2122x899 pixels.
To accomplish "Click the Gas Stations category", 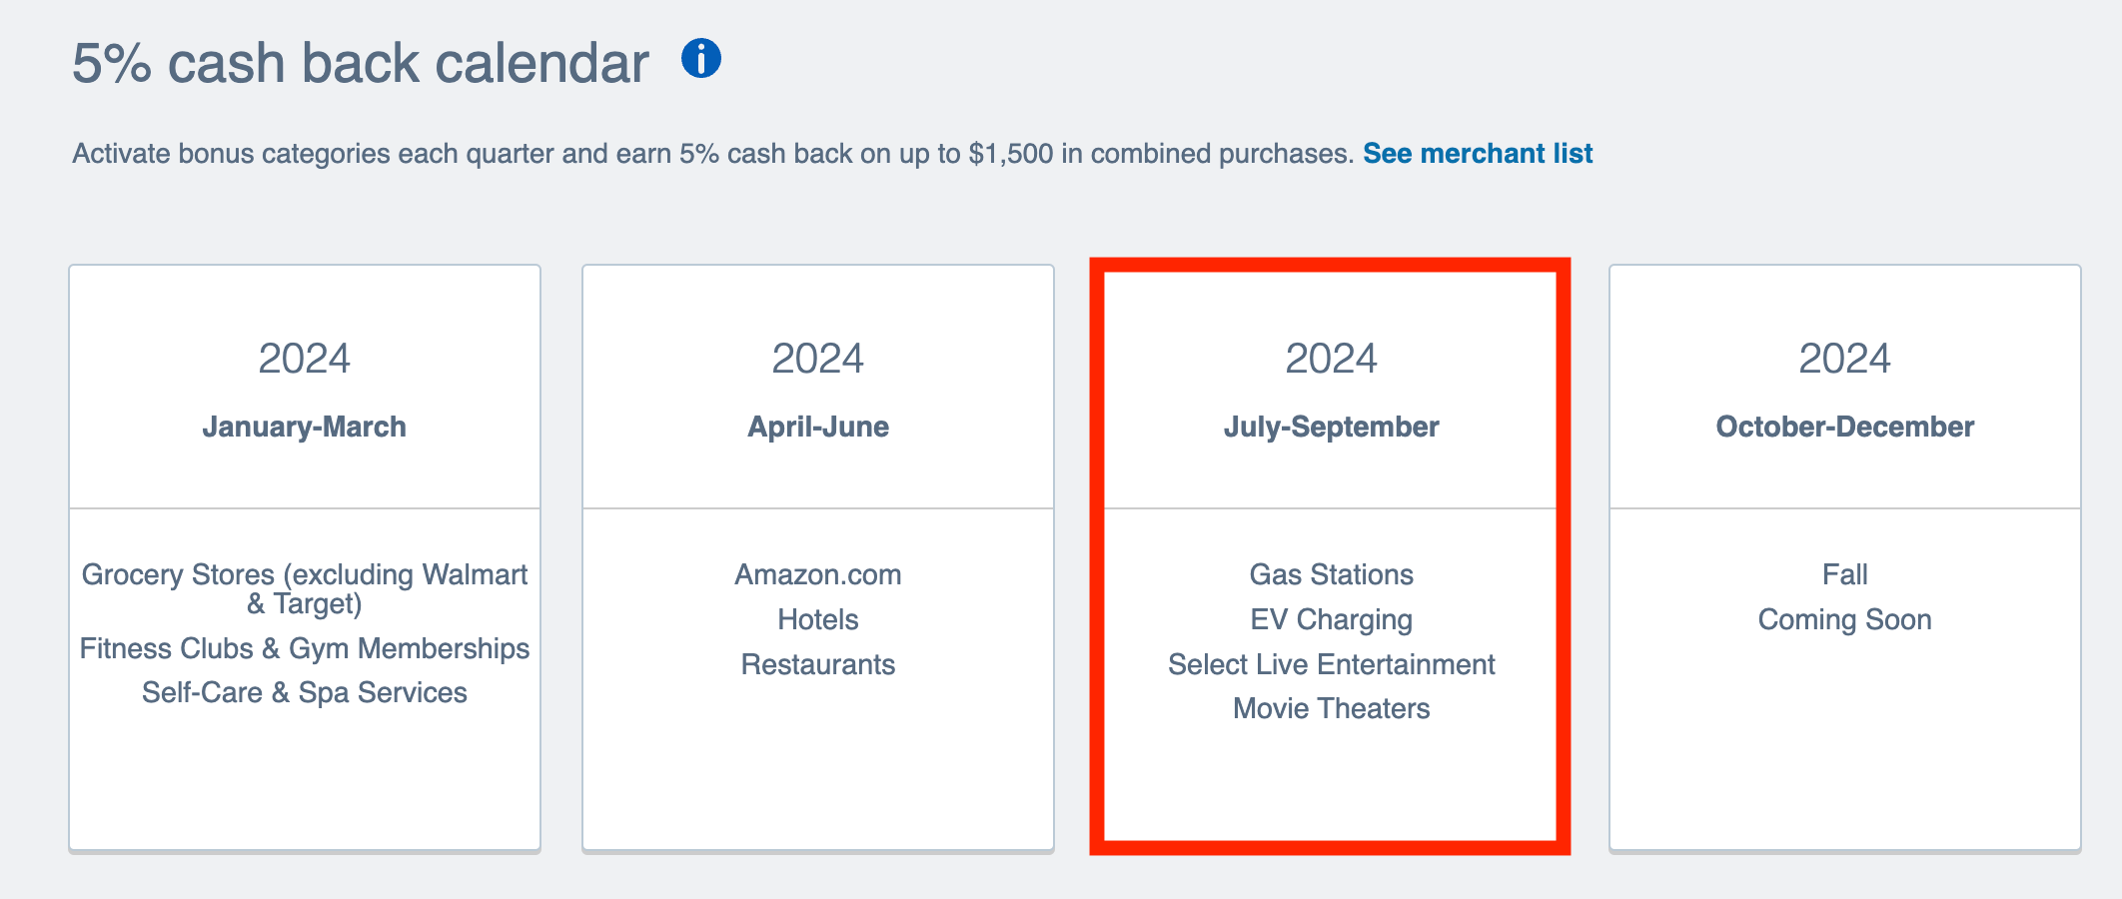I will point(1331,574).
